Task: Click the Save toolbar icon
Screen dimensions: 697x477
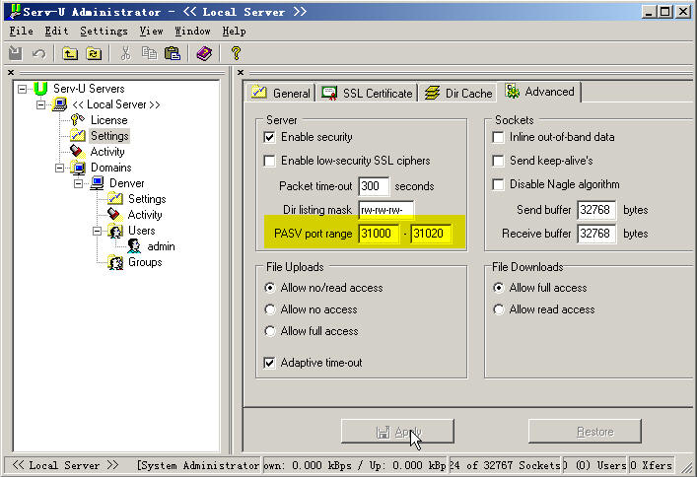Action: click(x=16, y=53)
